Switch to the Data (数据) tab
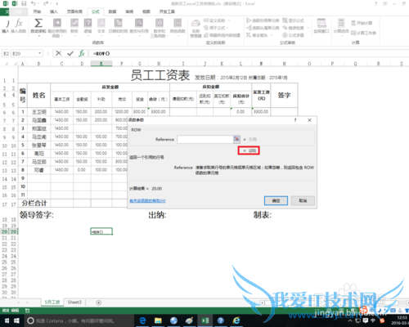 pyautogui.click(x=112, y=11)
